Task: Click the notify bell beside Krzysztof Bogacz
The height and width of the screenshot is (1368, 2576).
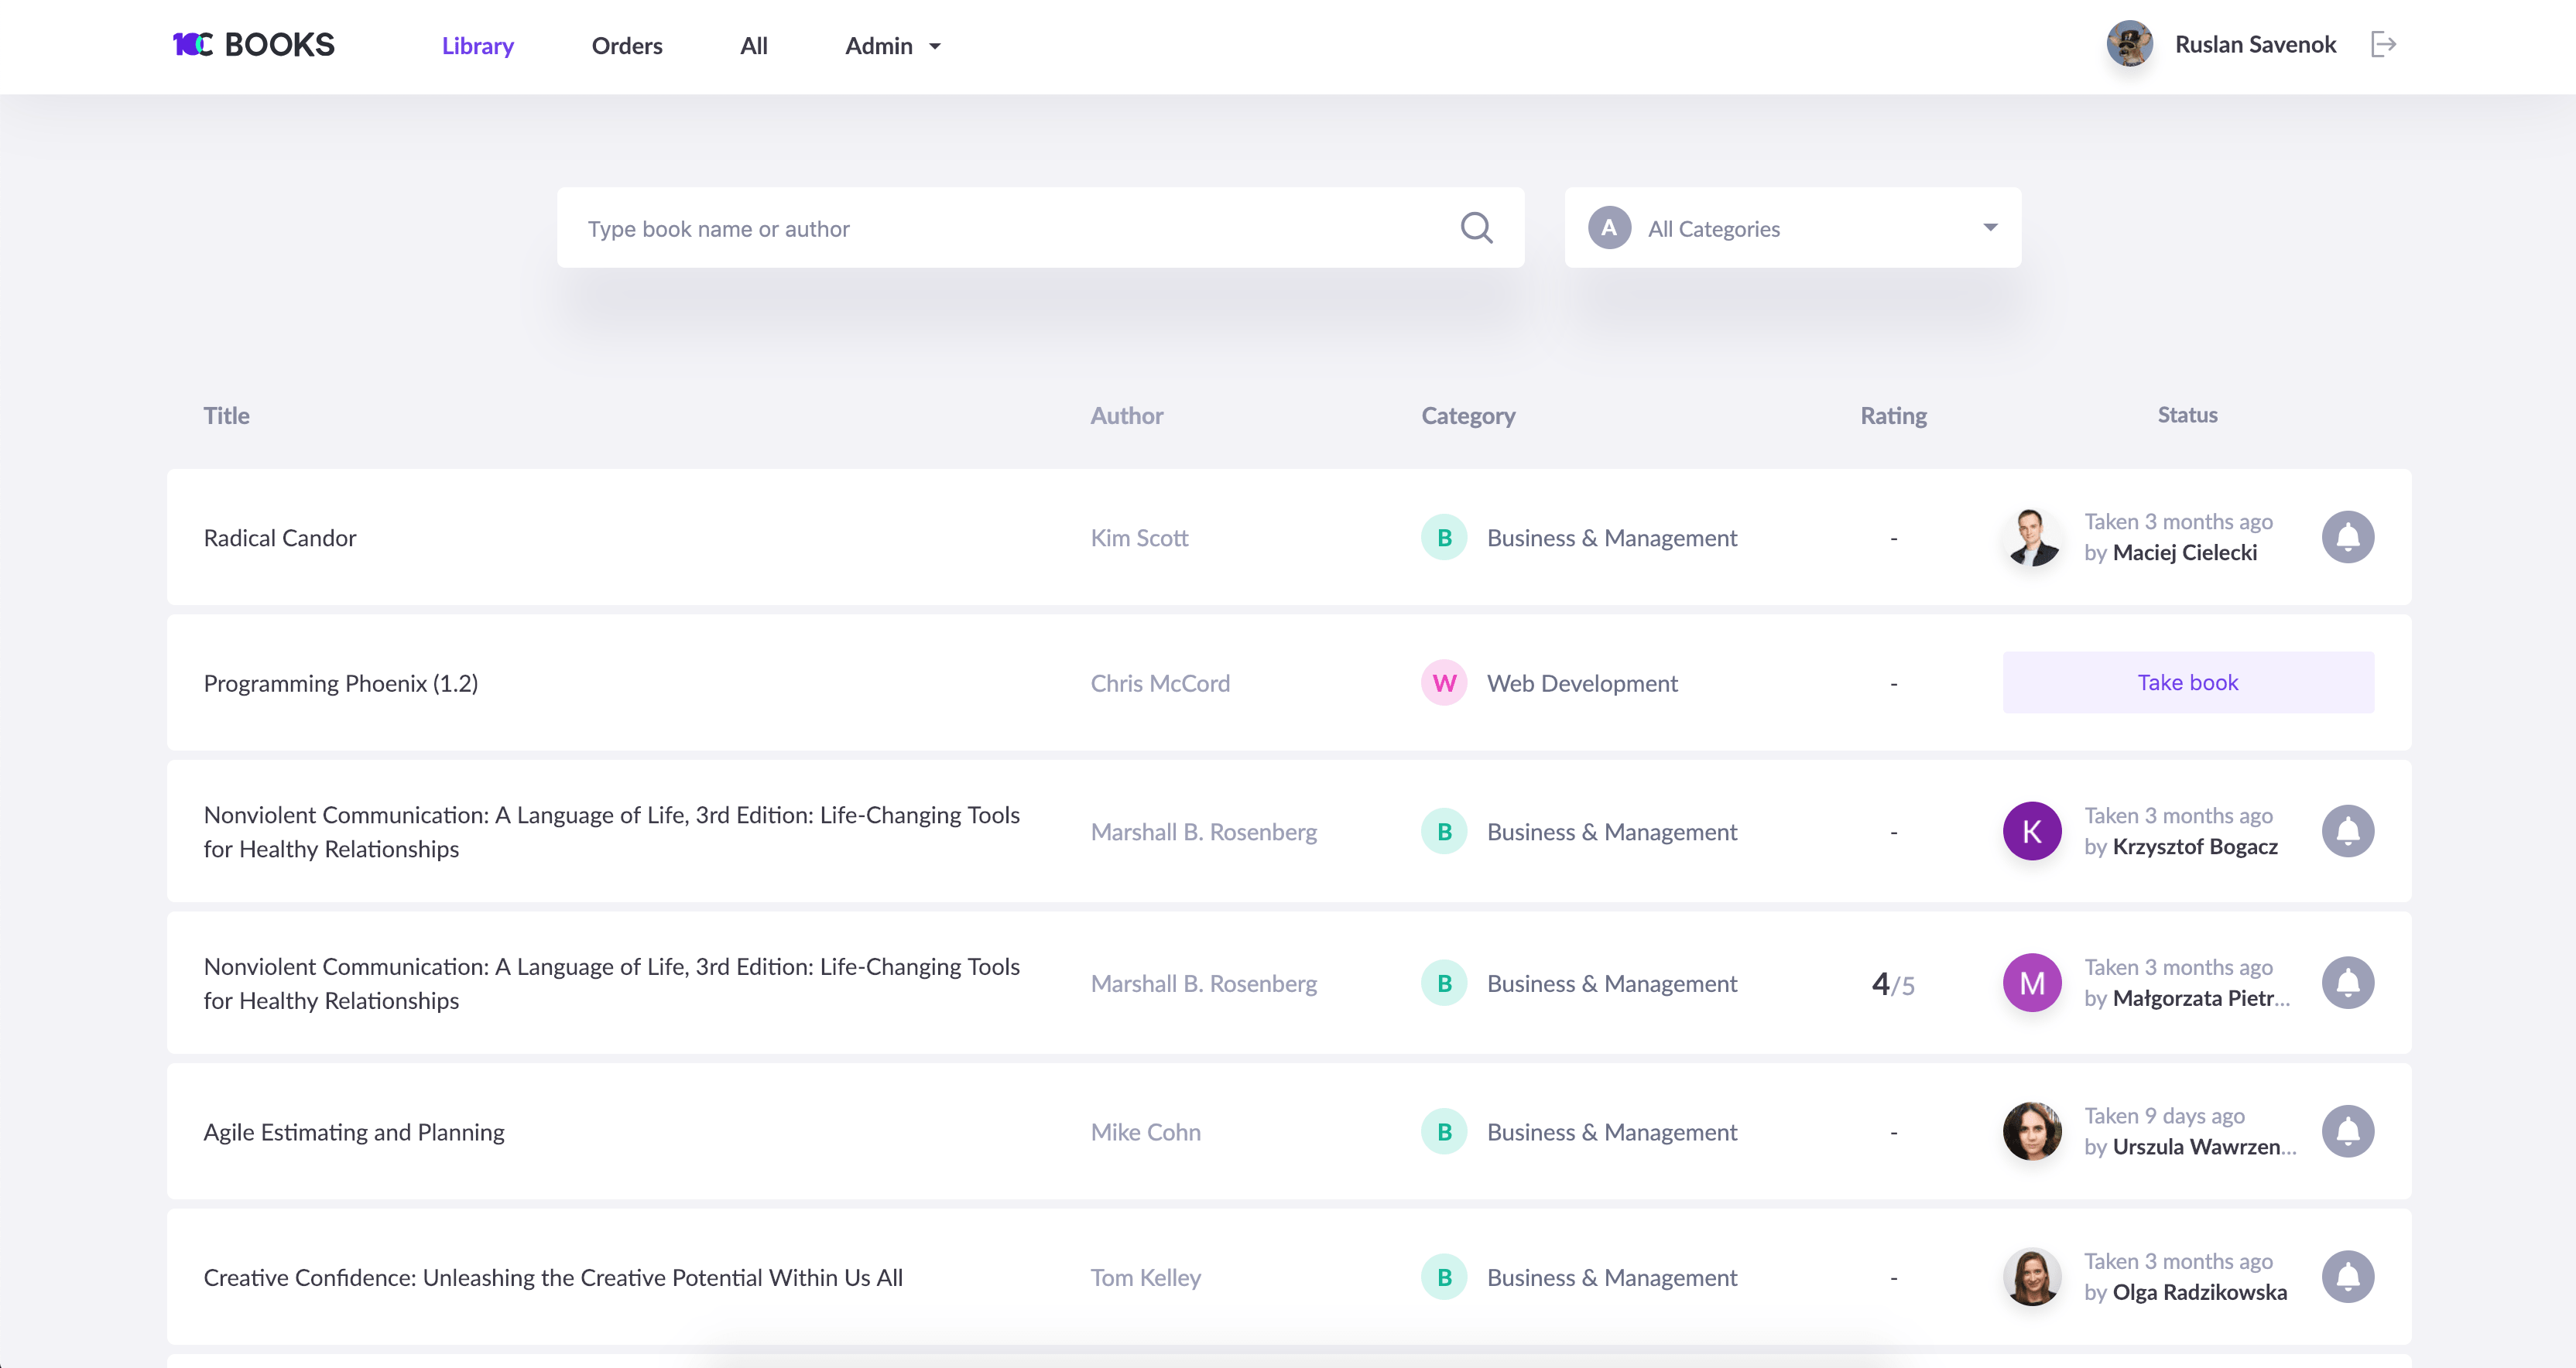Action: pyautogui.click(x=2347, y=831)
